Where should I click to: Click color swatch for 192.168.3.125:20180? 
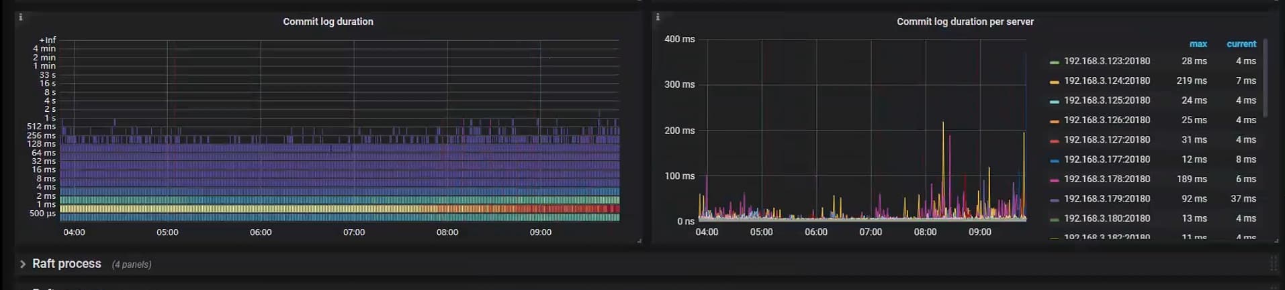point(1054,101)
